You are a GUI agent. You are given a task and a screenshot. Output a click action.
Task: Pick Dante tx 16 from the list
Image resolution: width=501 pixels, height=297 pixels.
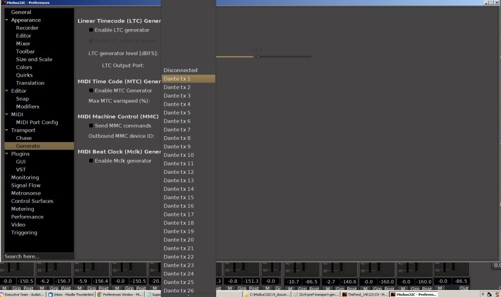[x=188, y=206]
